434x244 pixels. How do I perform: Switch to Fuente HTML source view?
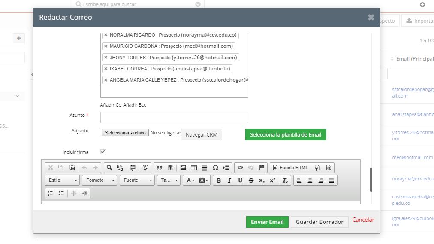tap(290, 168)
